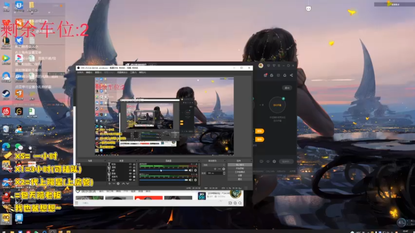The height and width of the screenshot is (233, 415).
Task: Open hamburger menu in bottom media window
Action: [76, 203]
